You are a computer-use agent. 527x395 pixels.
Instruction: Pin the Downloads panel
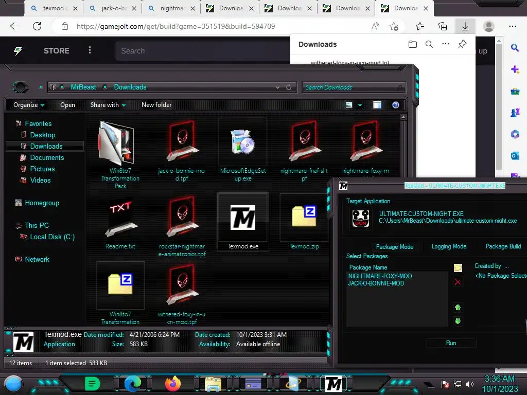click(463, 44)
